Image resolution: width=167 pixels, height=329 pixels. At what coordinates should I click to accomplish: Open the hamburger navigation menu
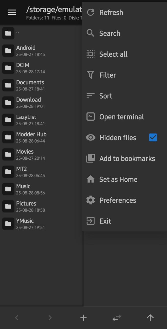tap(12, 12)
